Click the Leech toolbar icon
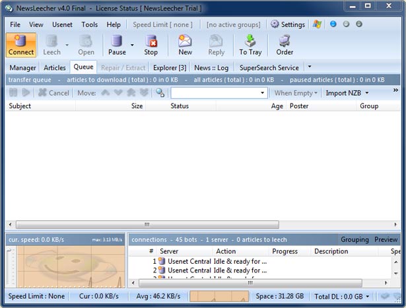 pyautogui.click(x=51, y=41)
